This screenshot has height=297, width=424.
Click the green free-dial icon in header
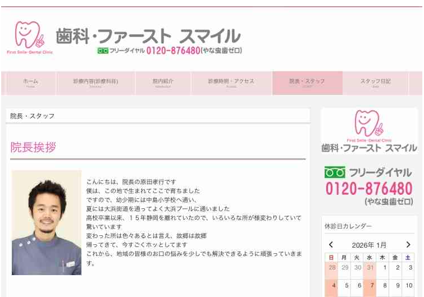103,51
